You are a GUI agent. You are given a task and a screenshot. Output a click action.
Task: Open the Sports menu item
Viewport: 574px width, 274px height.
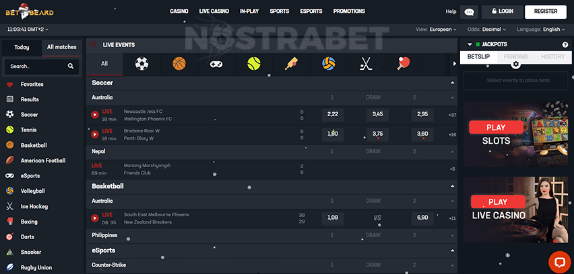(x=280, y=11)
